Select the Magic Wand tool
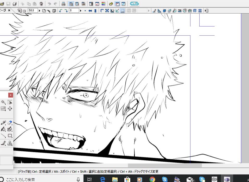The height and width of the screenshot is (182, 249). pos(3,102)
